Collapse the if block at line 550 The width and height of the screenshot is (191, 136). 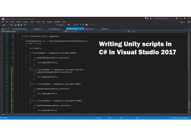pos(13,43)
